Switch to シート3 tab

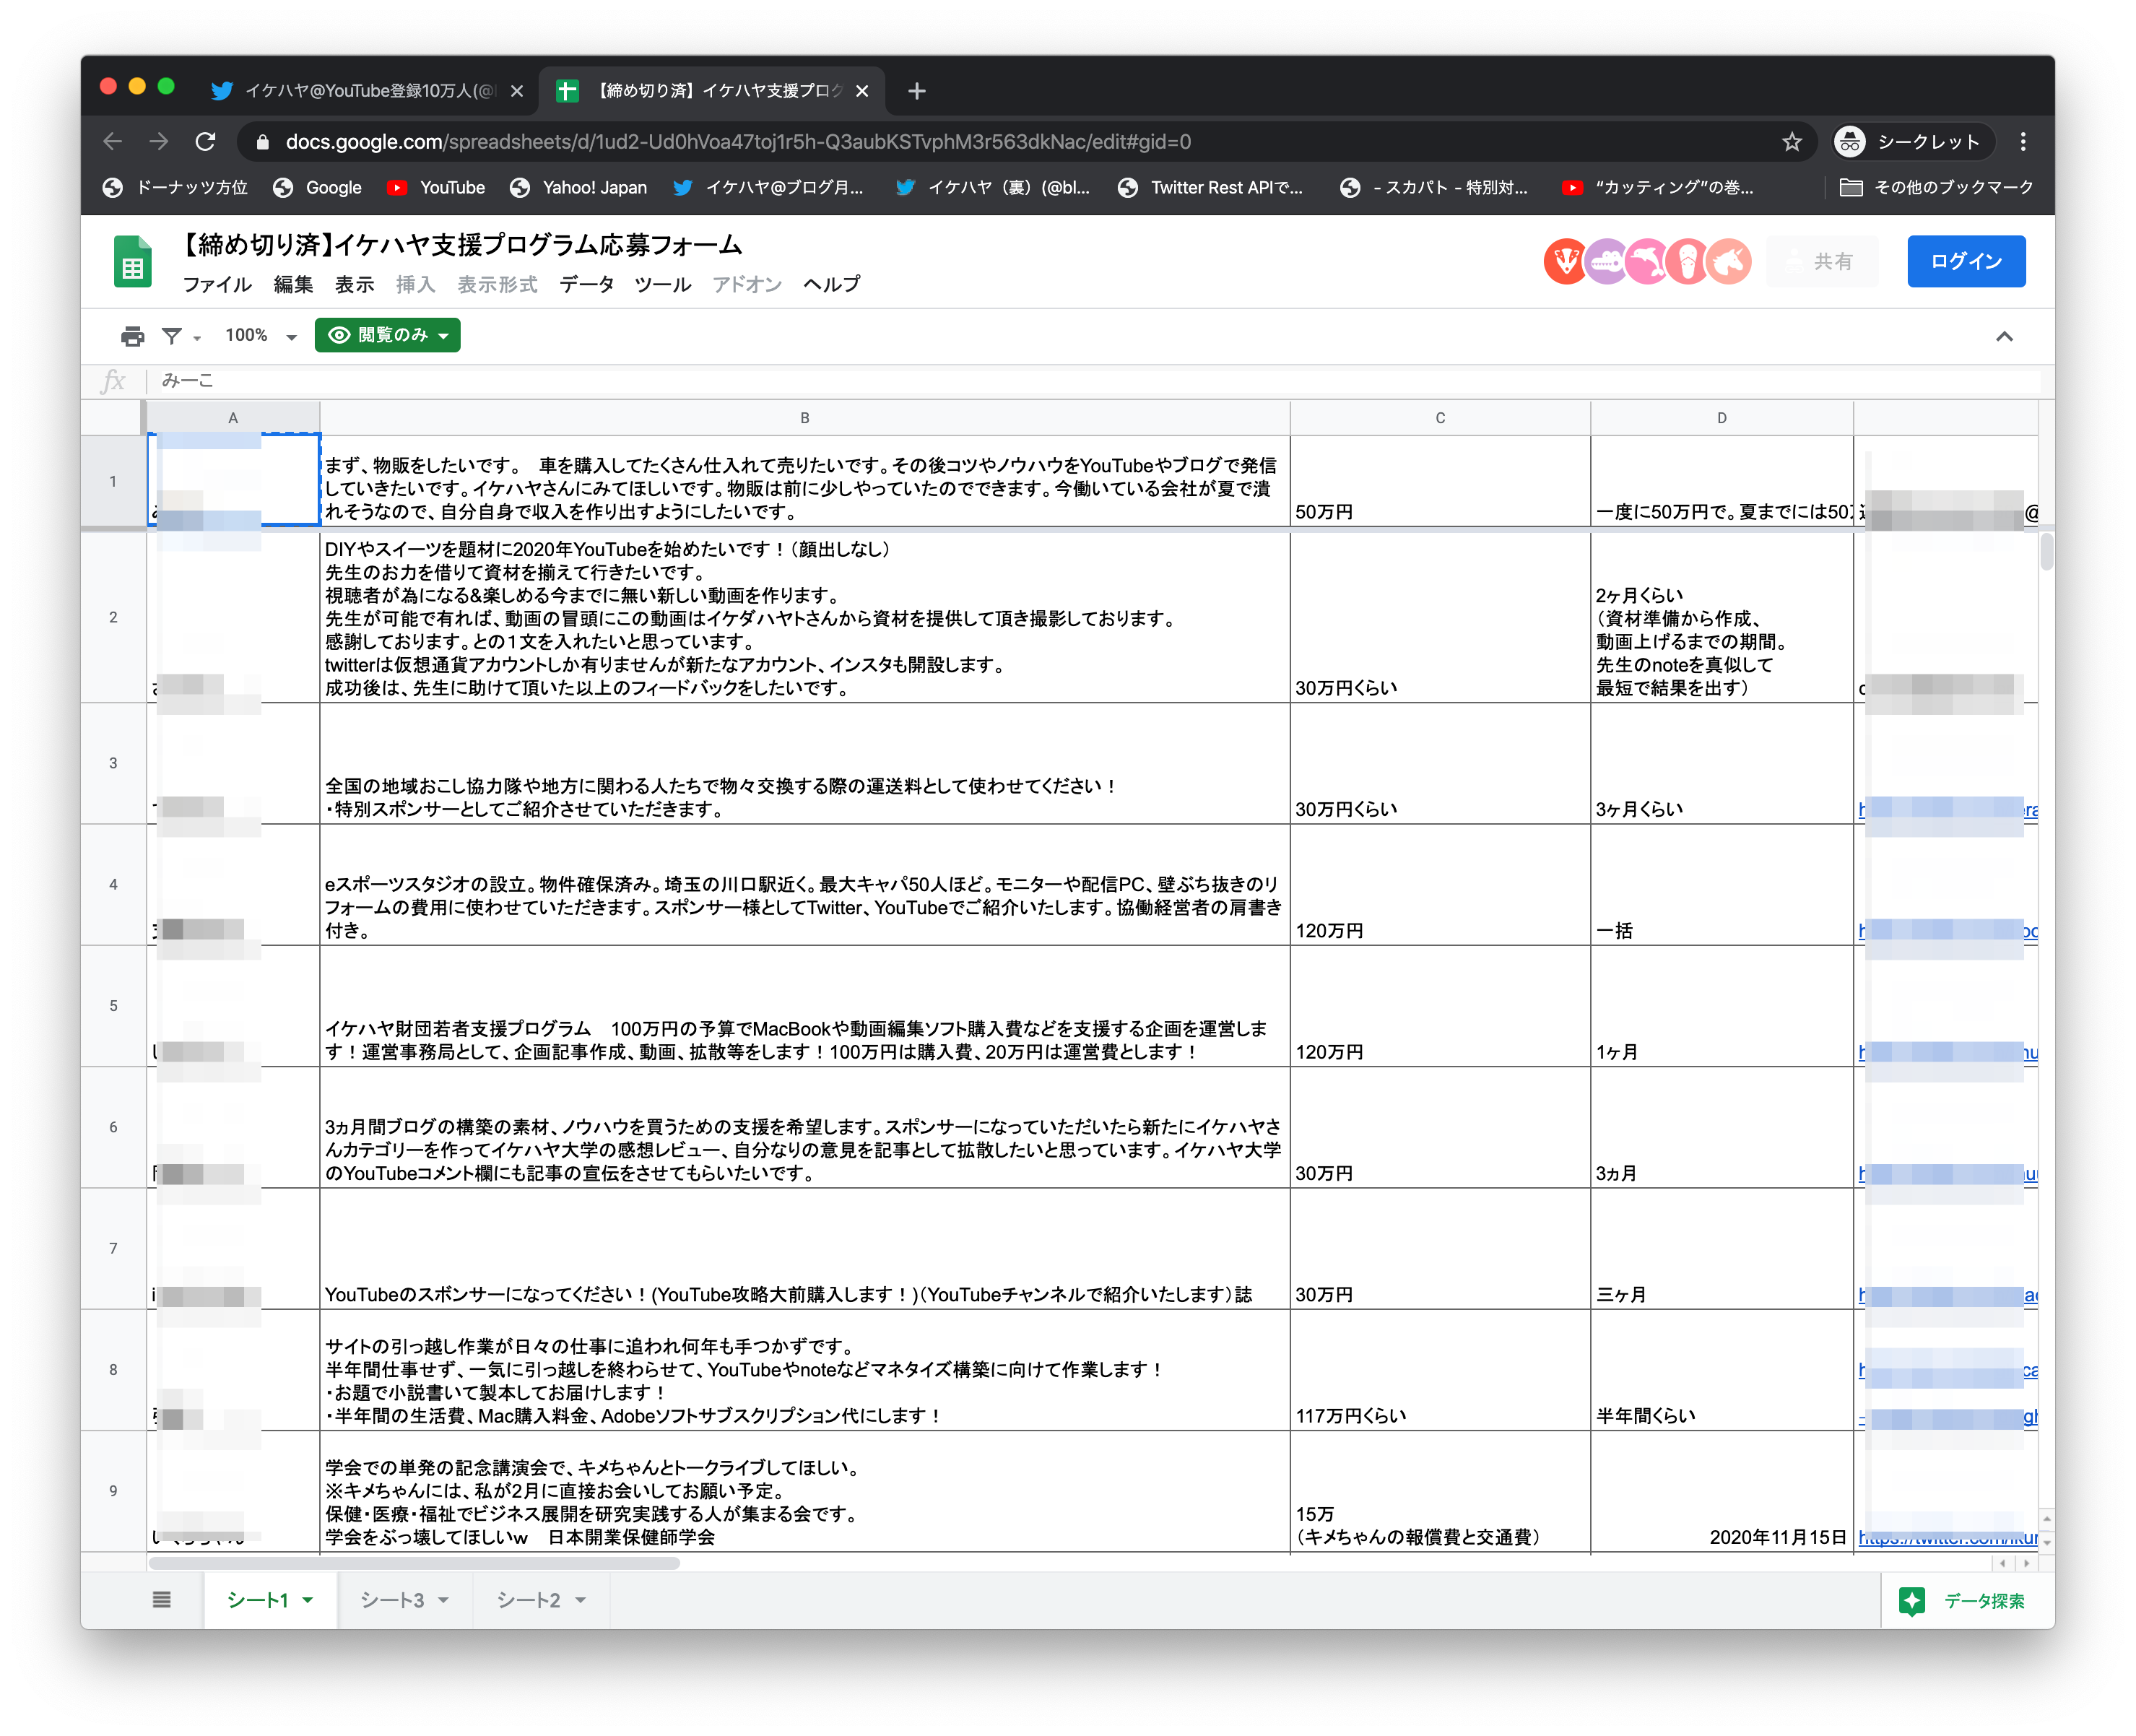coord(392,1600)
